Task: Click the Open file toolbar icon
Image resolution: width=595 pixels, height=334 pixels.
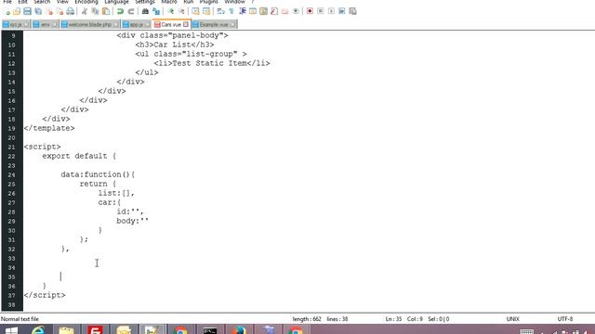Action: (x=17, y=11)
